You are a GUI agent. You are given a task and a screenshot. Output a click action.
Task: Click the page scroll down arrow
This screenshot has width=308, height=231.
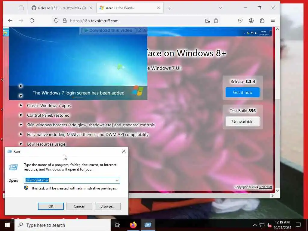(x=277, y=190)
